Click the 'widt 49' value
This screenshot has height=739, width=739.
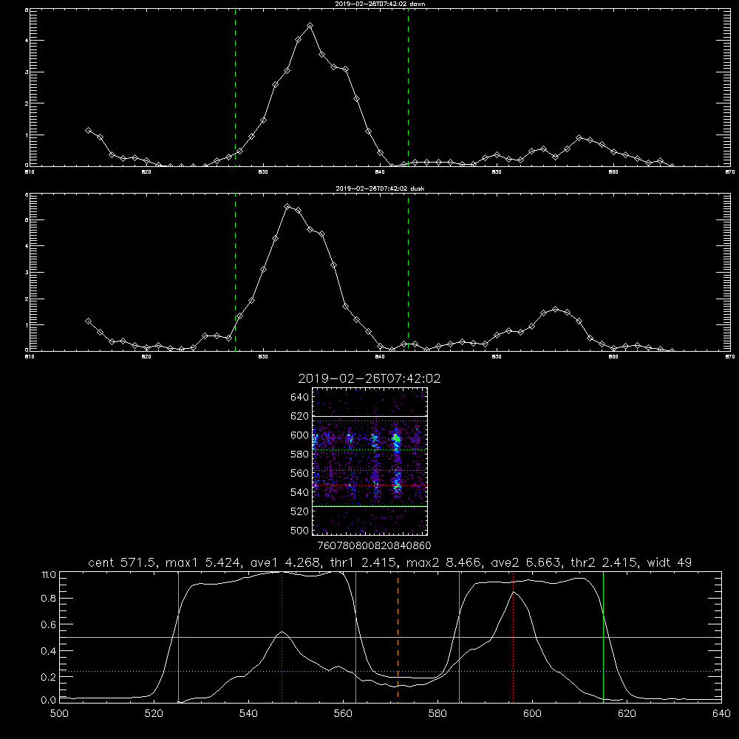click(x=670, y=562)
